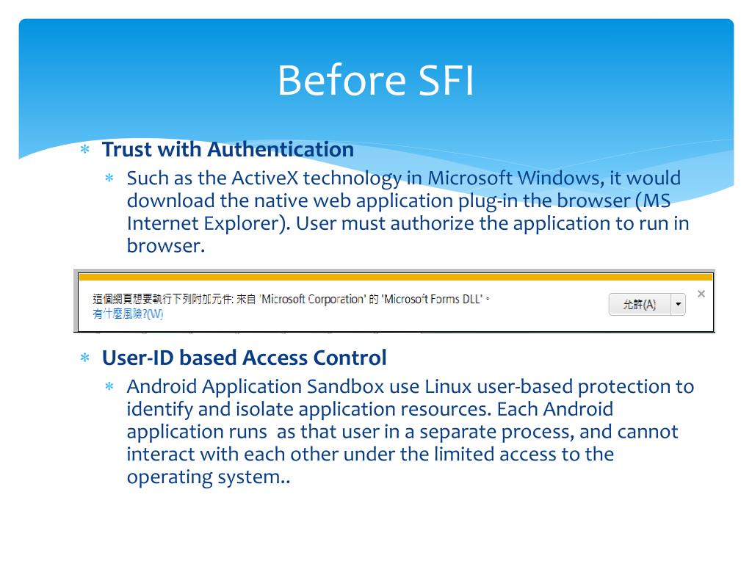Click the Android Application Sandbox paragraph
Screen dimensions: 752x564
(410, 432)
